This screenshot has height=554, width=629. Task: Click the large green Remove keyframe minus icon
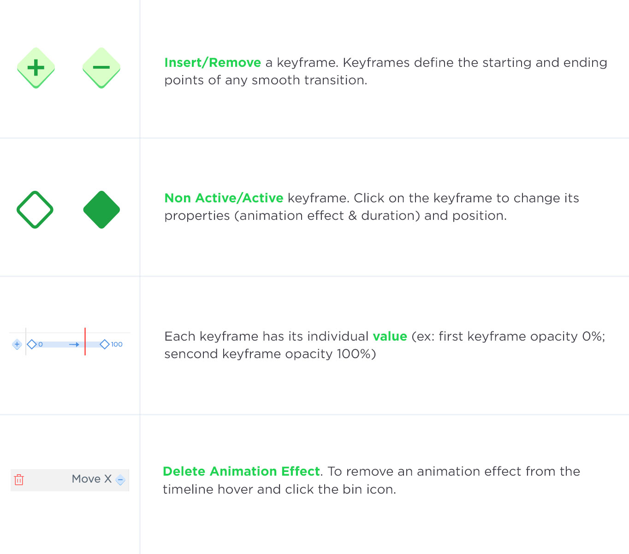click(101, 68)
